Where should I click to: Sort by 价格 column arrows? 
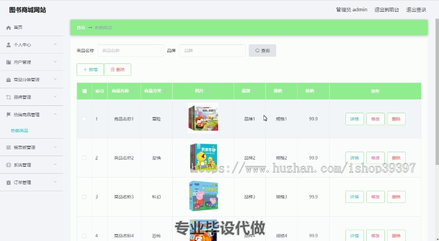coord(318,91)
